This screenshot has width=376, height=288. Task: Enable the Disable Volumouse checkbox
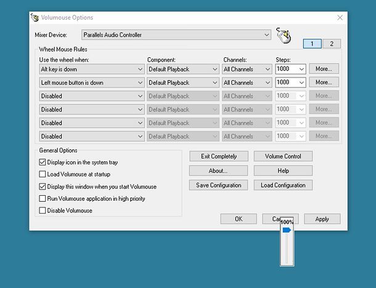[43, 210]
